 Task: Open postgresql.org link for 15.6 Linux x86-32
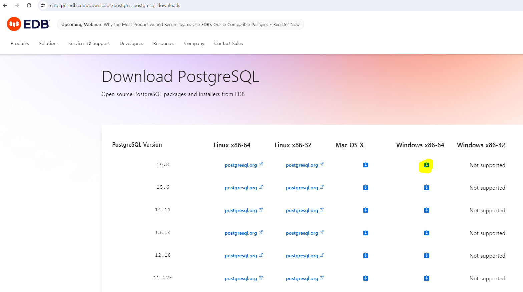(305, 188)
